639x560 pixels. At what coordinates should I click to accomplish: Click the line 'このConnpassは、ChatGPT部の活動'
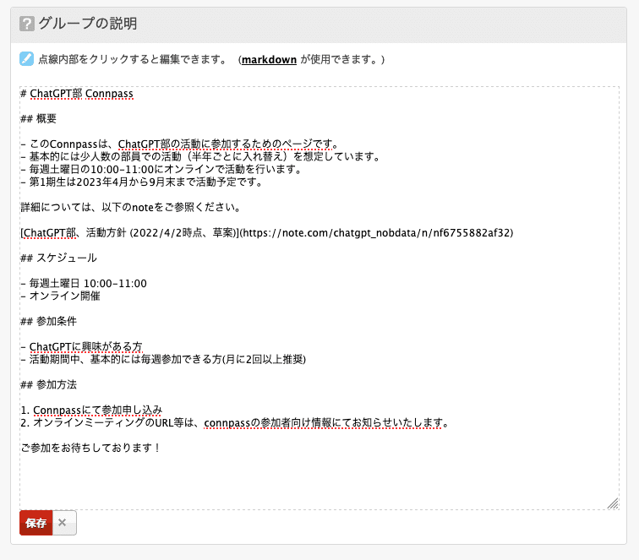point(180,144)
